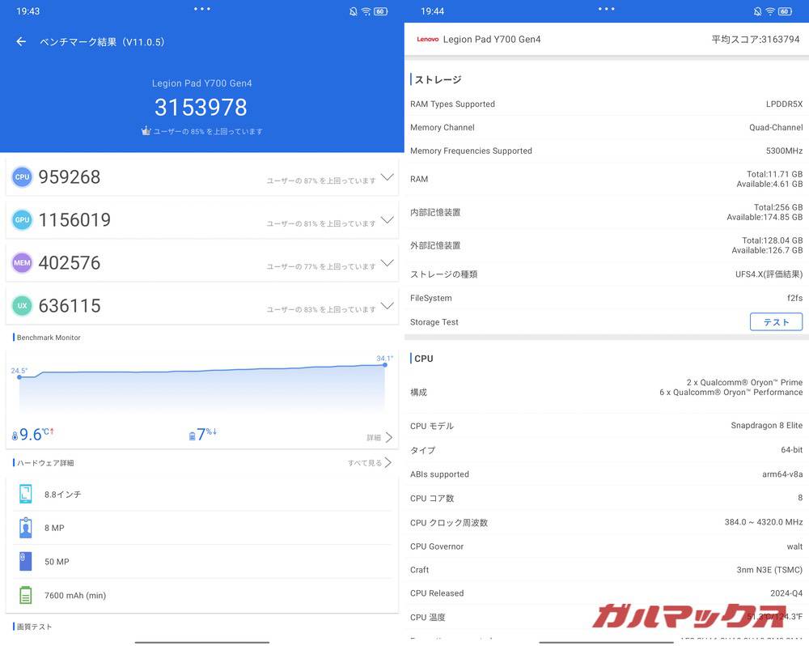This screenshot has width=809, height=646.
Task: Tap the MEM score badge icon
Action: click(x=22, y=262)
